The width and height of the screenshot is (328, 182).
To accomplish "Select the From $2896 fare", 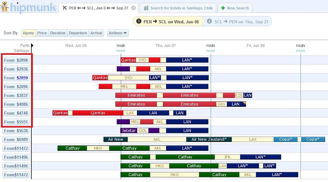I will 16,86.
